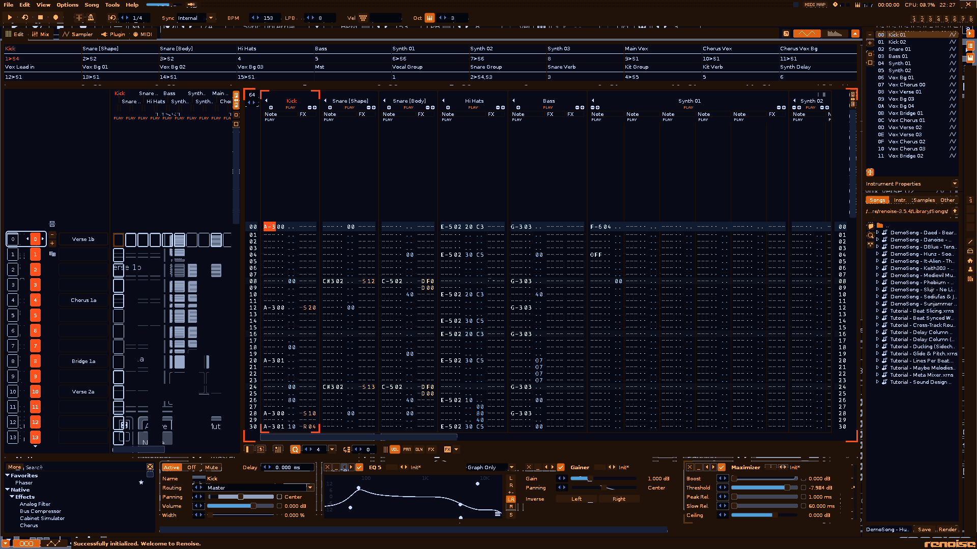Remove the EQ 5 device with X button
Screen dimensions: 977x549
[x=327, y=467]
